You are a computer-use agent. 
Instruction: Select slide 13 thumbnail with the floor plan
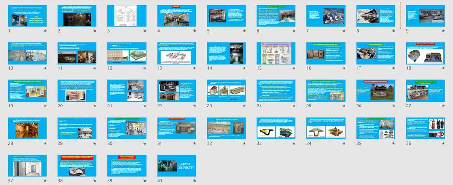coord(176,53)
